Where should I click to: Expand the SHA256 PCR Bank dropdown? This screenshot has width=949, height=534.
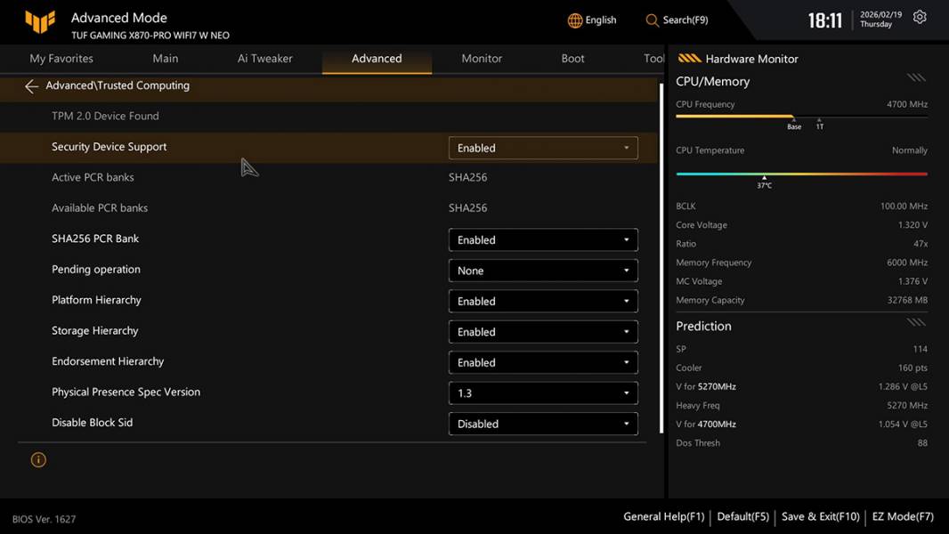543,240
